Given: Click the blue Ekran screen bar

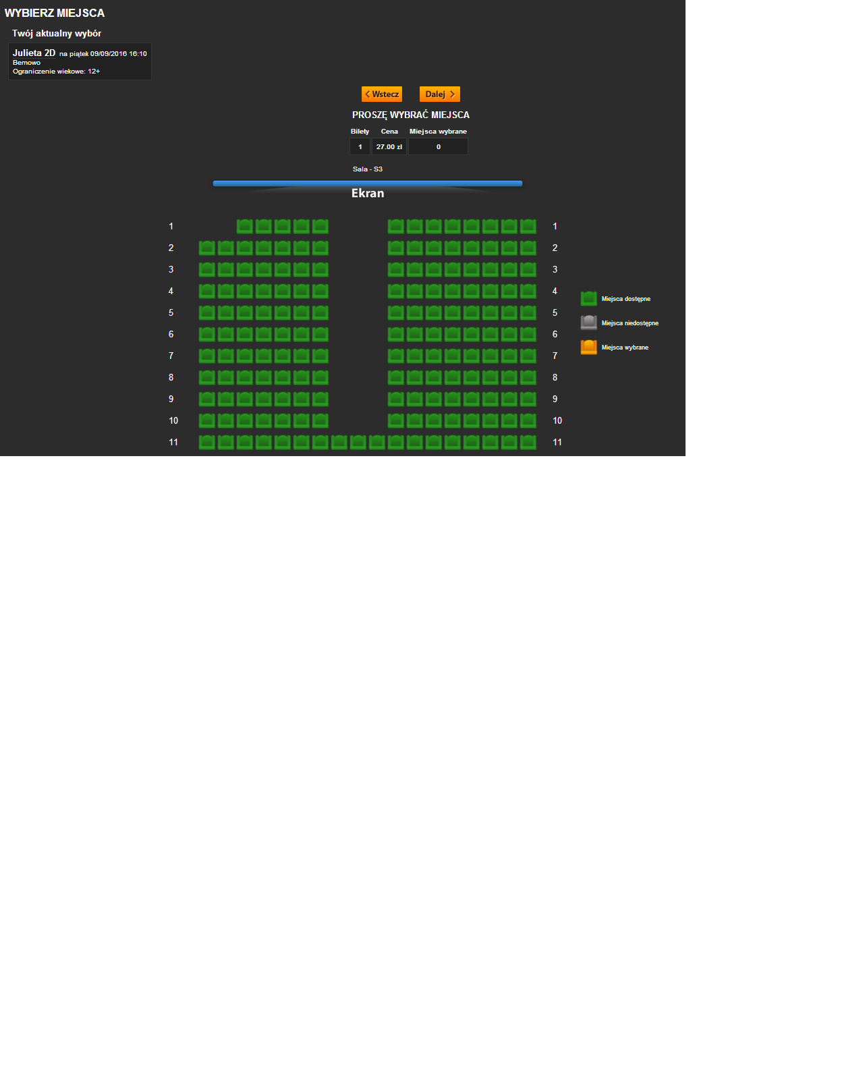Looking at the screenshot, I should [x=368, y=184].
